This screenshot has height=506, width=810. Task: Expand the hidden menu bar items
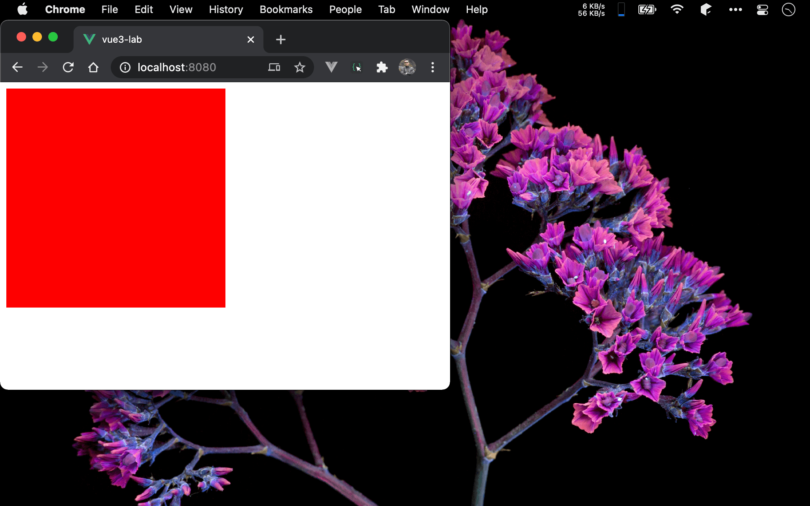coord(735,9)
